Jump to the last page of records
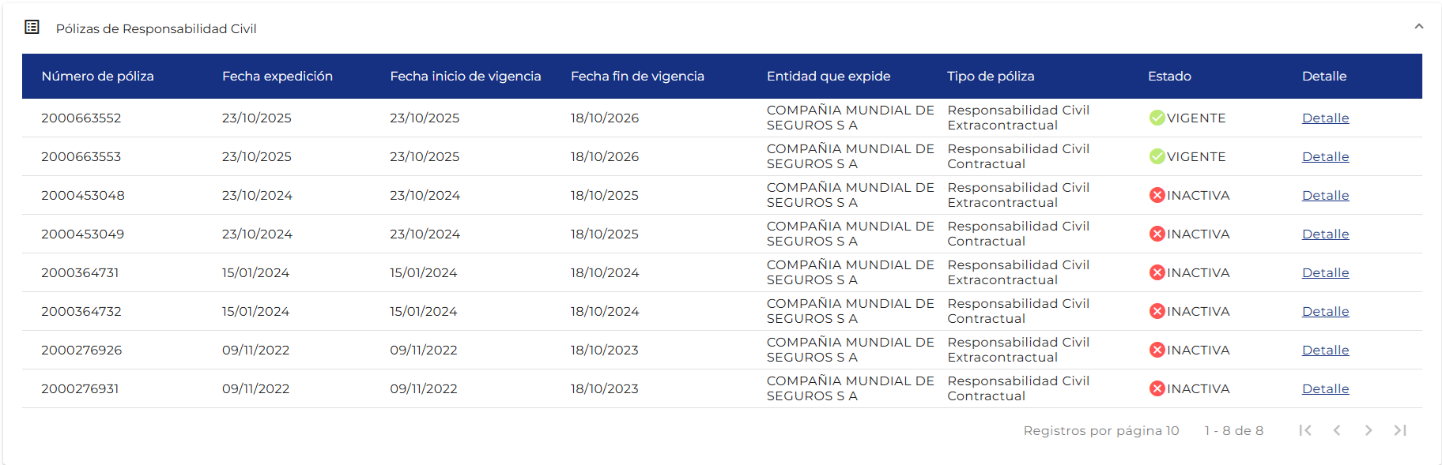This screenshot has height=465, width=1442. (x=1400, y=430)
